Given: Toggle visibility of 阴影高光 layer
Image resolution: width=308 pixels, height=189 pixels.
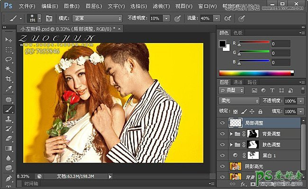Looking at the screenshot, I should 223,166.
